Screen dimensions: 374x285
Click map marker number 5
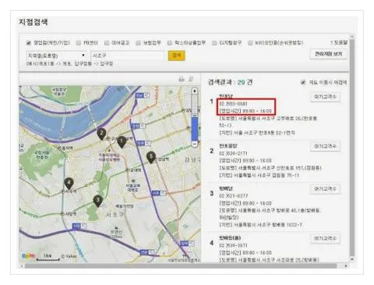[151, 157]
